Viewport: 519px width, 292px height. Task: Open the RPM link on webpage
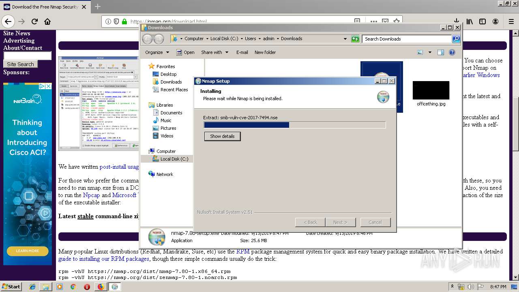coord(243,251)
